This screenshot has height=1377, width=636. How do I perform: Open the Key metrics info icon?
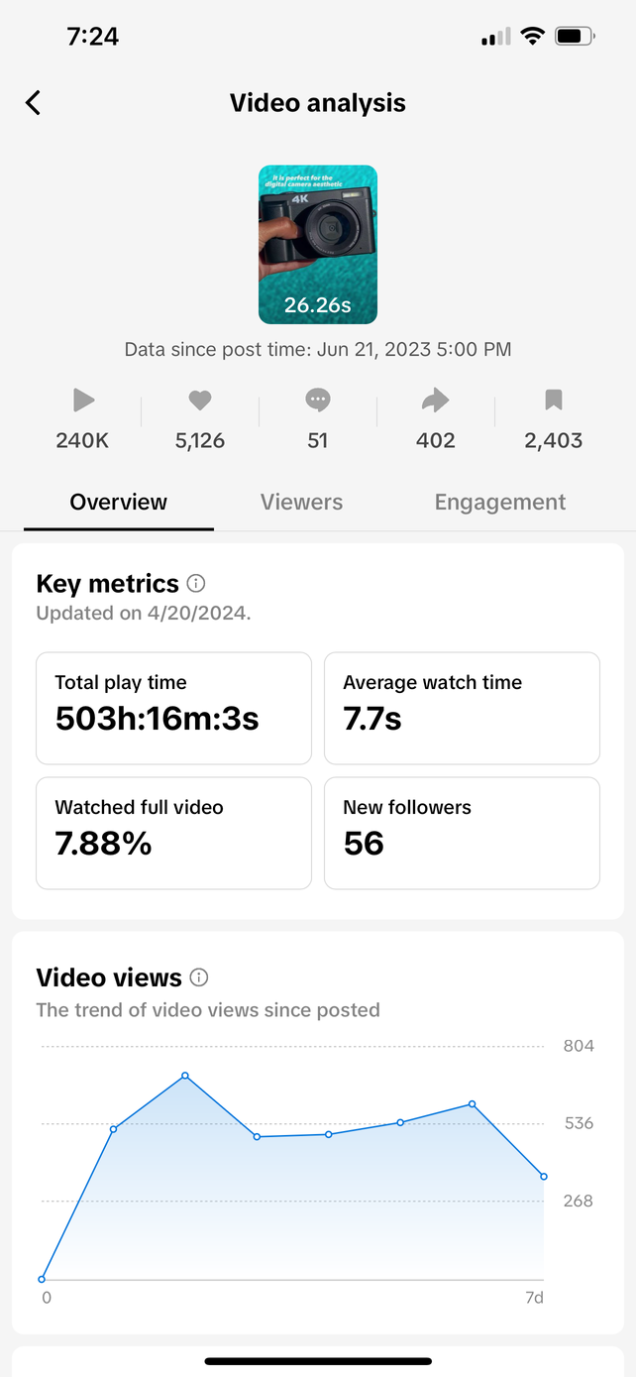point(196,584)
